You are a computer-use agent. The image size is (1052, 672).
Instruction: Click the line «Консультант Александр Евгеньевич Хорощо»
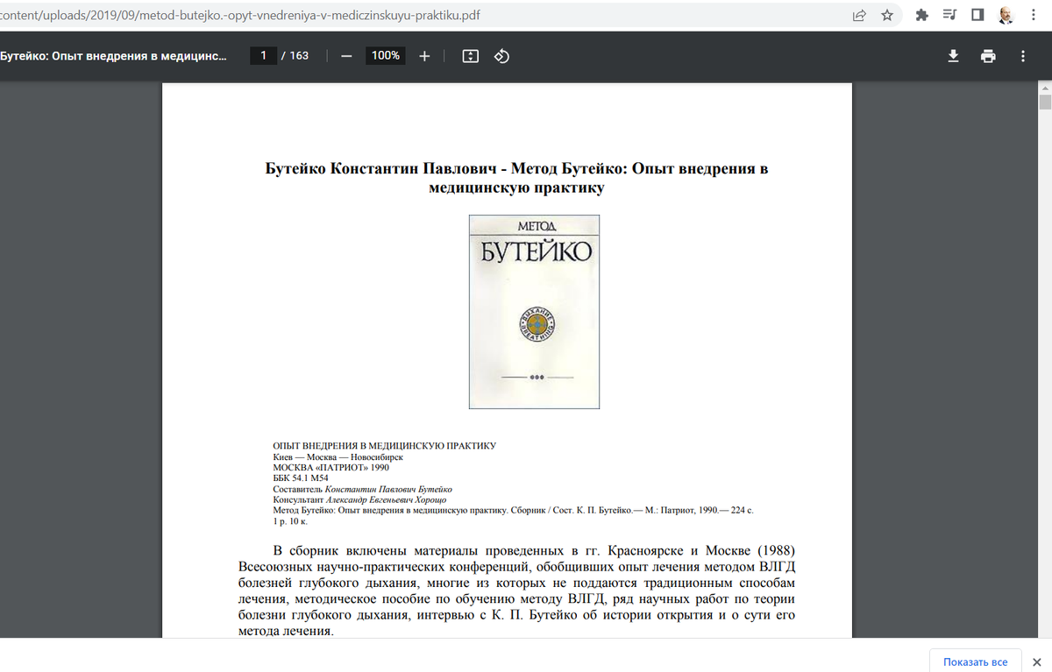pyautogui.click(x=360, y=499)
